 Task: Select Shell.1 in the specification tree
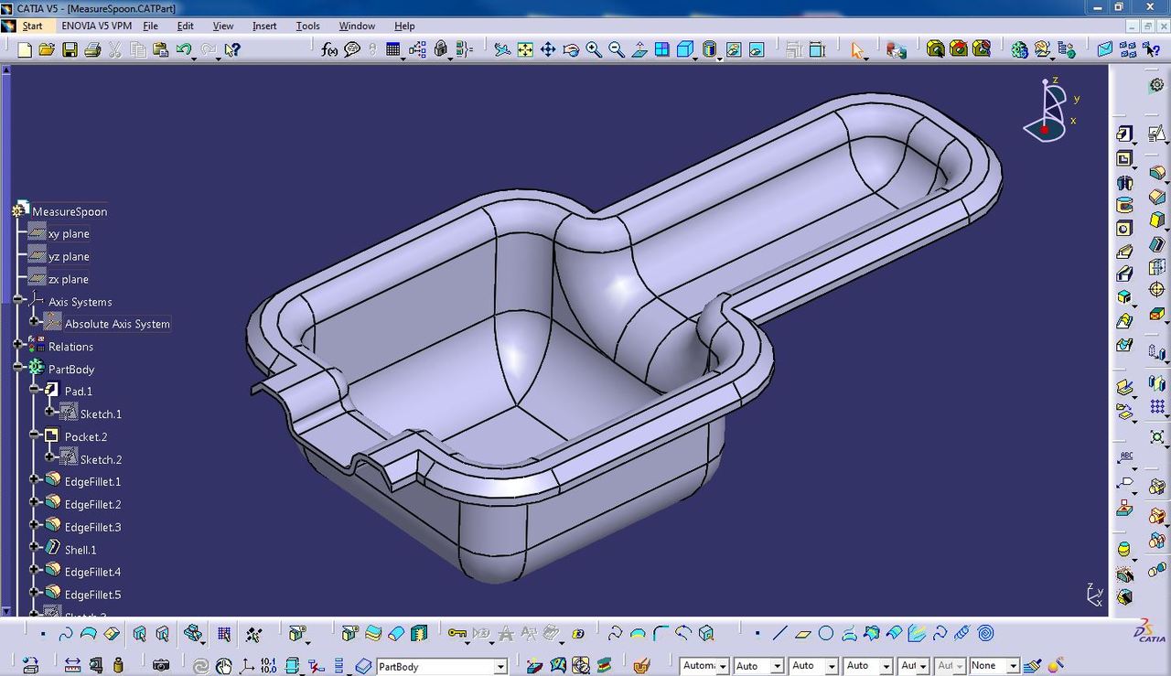pyautogui.click(x=81, y=550)
